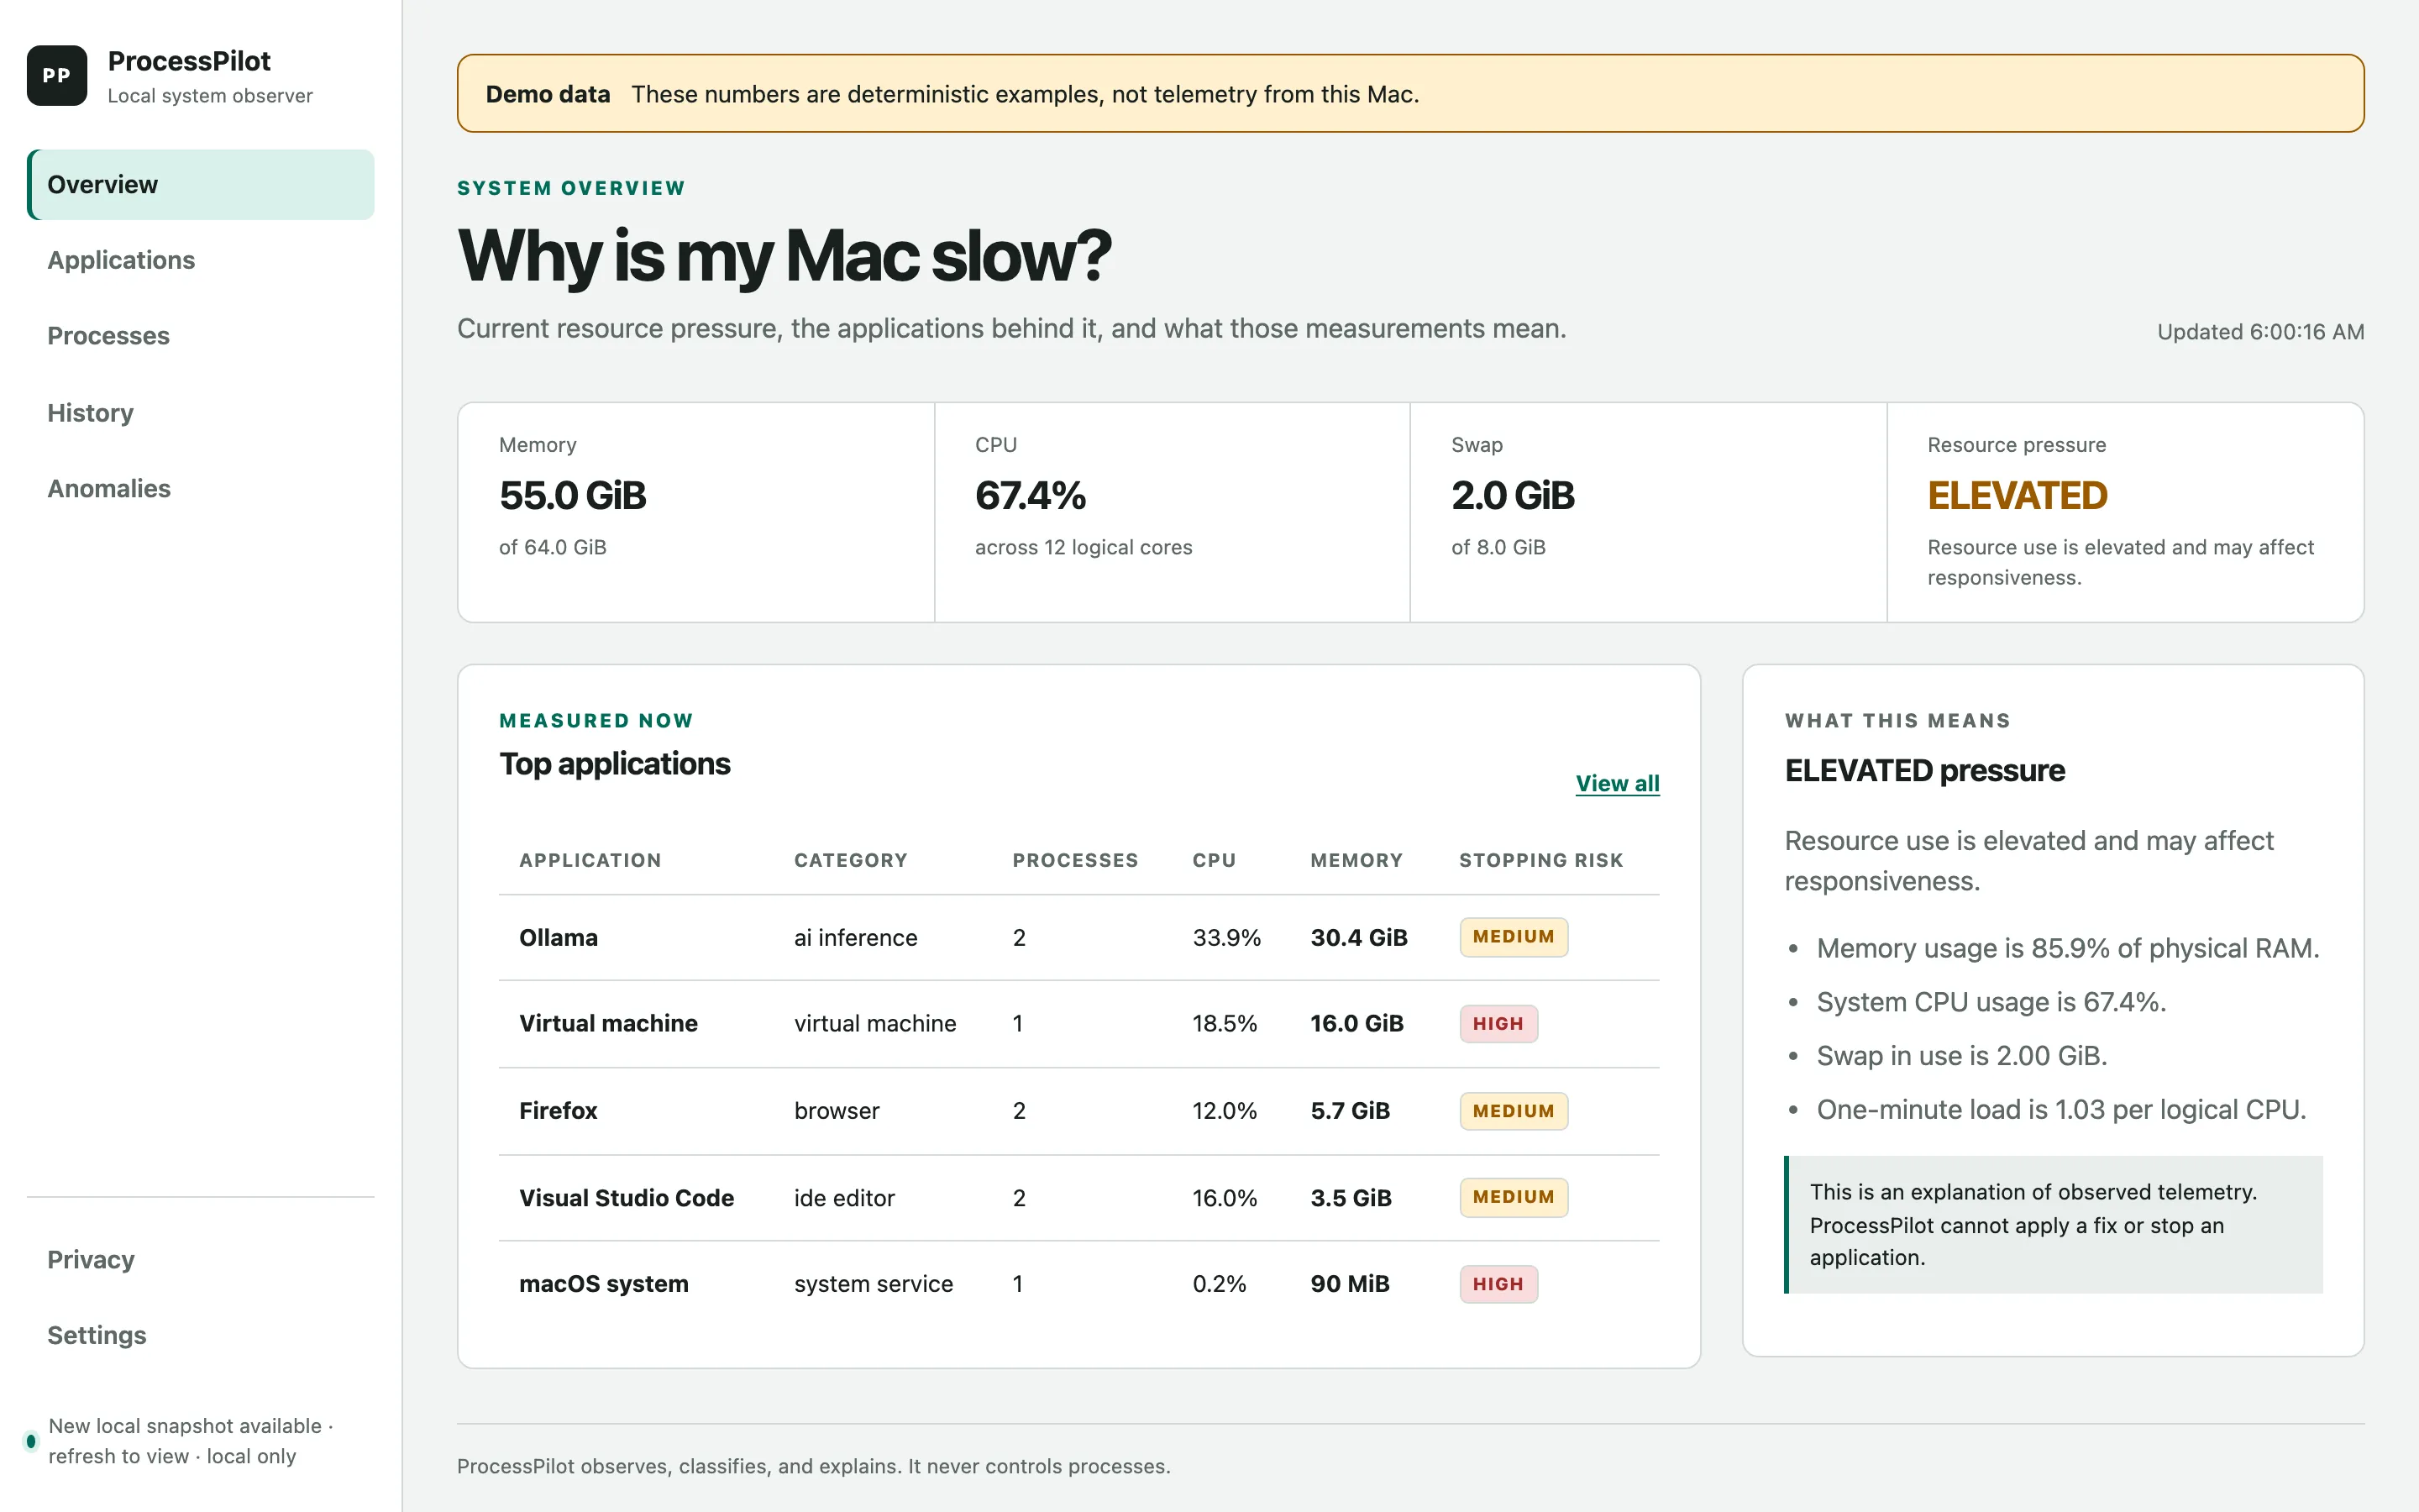
Task: Click the View all link
Action: (1618, 784)
